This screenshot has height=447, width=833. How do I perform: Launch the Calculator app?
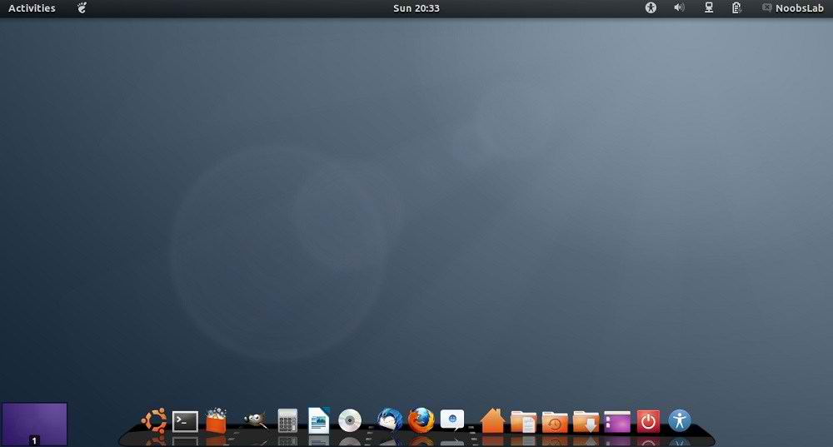287,421
